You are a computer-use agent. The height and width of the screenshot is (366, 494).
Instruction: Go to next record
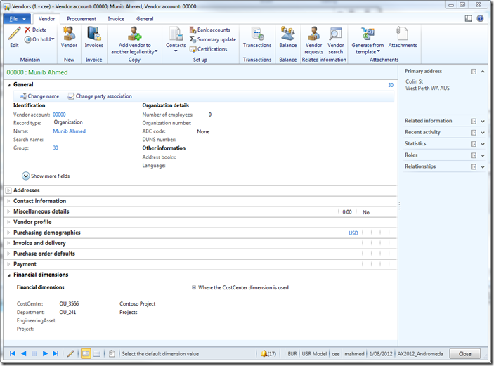pyautogui.click(x=45, y=354)
